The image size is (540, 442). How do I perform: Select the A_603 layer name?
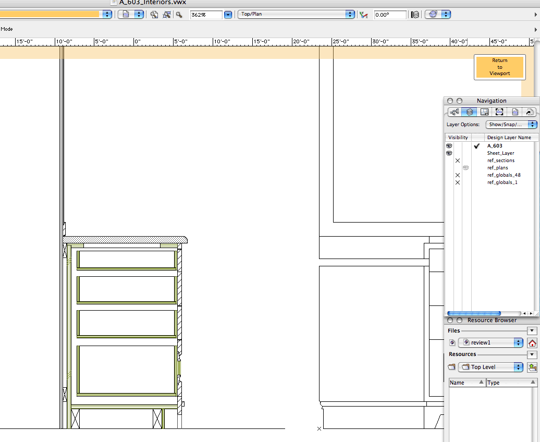point(495,146)
